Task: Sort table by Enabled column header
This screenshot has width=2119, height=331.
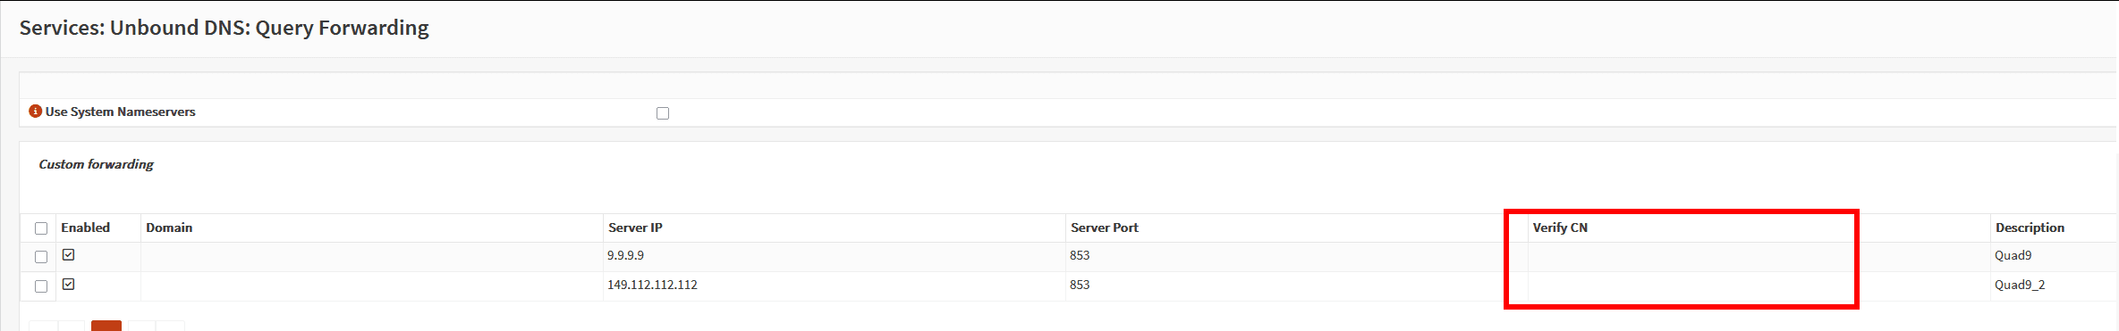Action: pos(86,228)
